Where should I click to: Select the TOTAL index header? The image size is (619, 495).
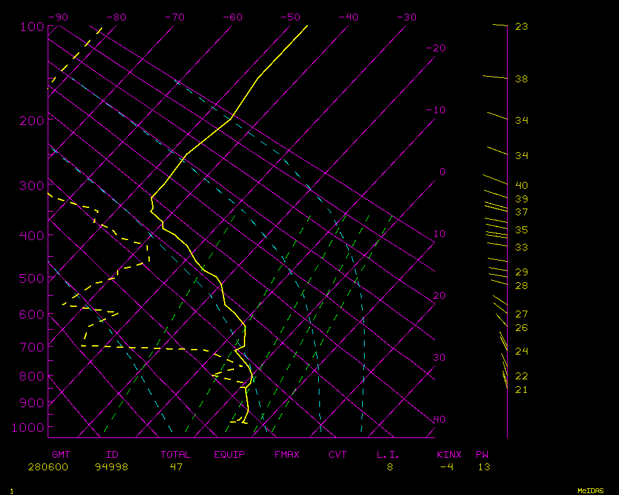pyautogui.click(x=176, y=455)
